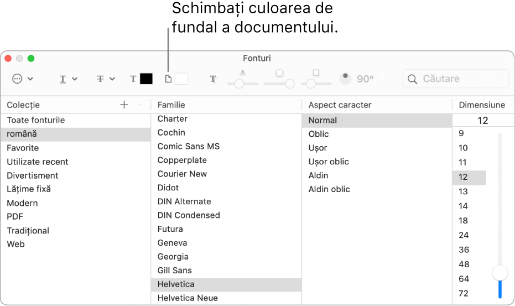
Task: Select the Utilizate recent collection
Action: click(x=76, y=162)
